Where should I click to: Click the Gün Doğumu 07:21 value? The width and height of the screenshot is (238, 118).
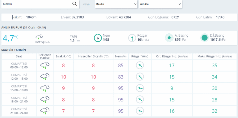(x=176, y=17)
